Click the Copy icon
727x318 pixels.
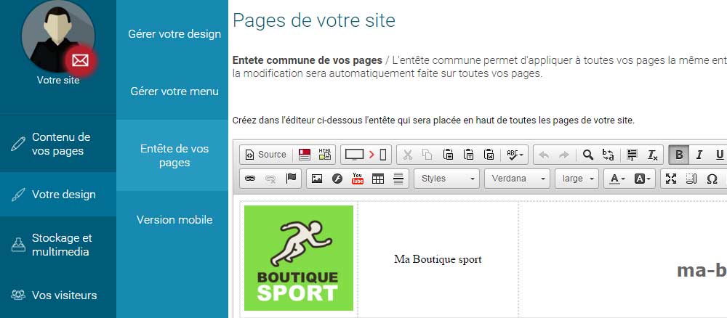tap(427, 155)
